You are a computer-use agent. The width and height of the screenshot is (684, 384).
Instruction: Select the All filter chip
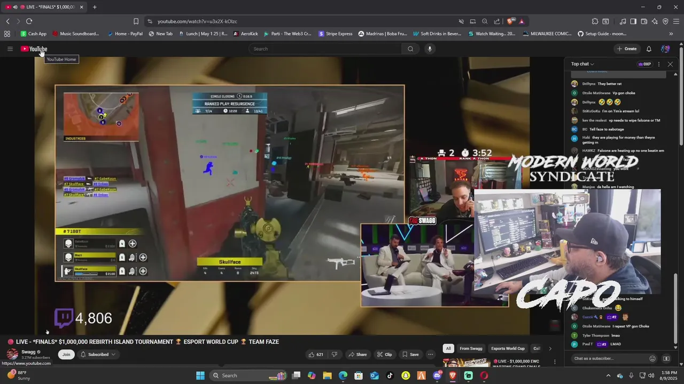448,348
